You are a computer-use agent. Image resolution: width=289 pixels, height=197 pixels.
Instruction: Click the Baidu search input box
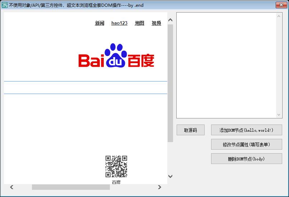pos(85,88)
